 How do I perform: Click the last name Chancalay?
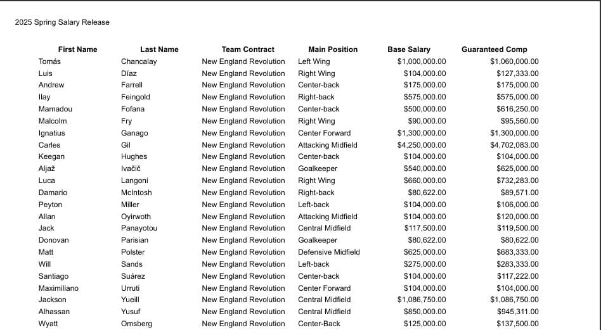click(139, 61)
